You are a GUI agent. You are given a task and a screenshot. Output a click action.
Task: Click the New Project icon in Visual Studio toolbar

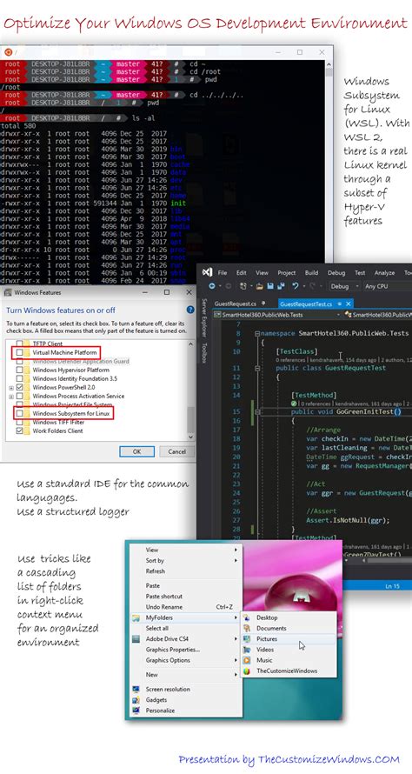point(243,286)
